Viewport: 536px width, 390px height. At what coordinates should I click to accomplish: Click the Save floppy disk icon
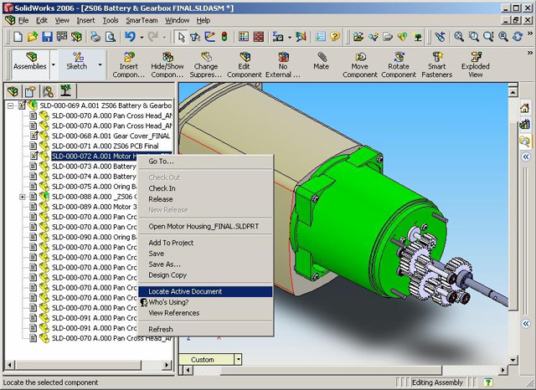pos(47,36)
